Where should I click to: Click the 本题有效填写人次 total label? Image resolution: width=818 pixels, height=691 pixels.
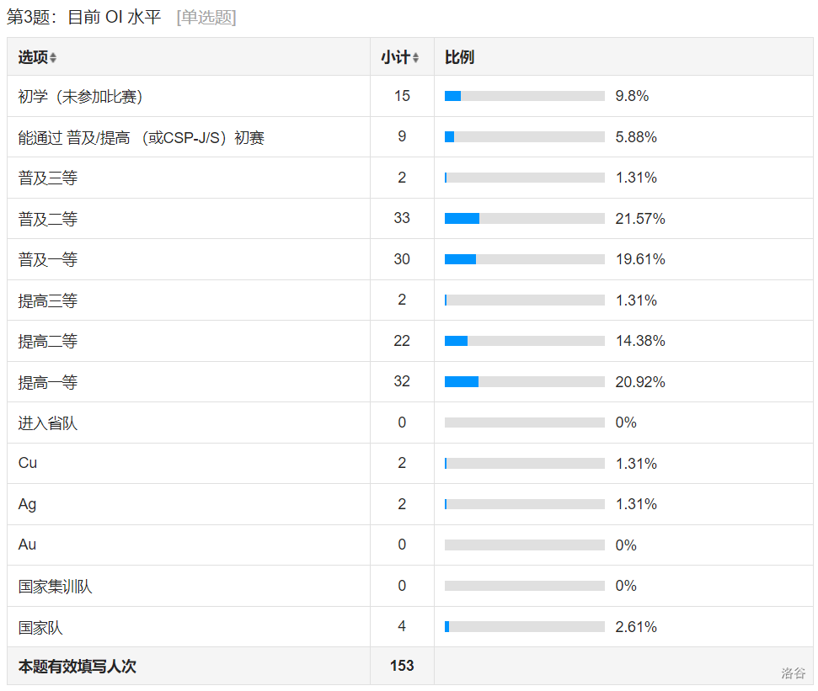coord(78,667)
